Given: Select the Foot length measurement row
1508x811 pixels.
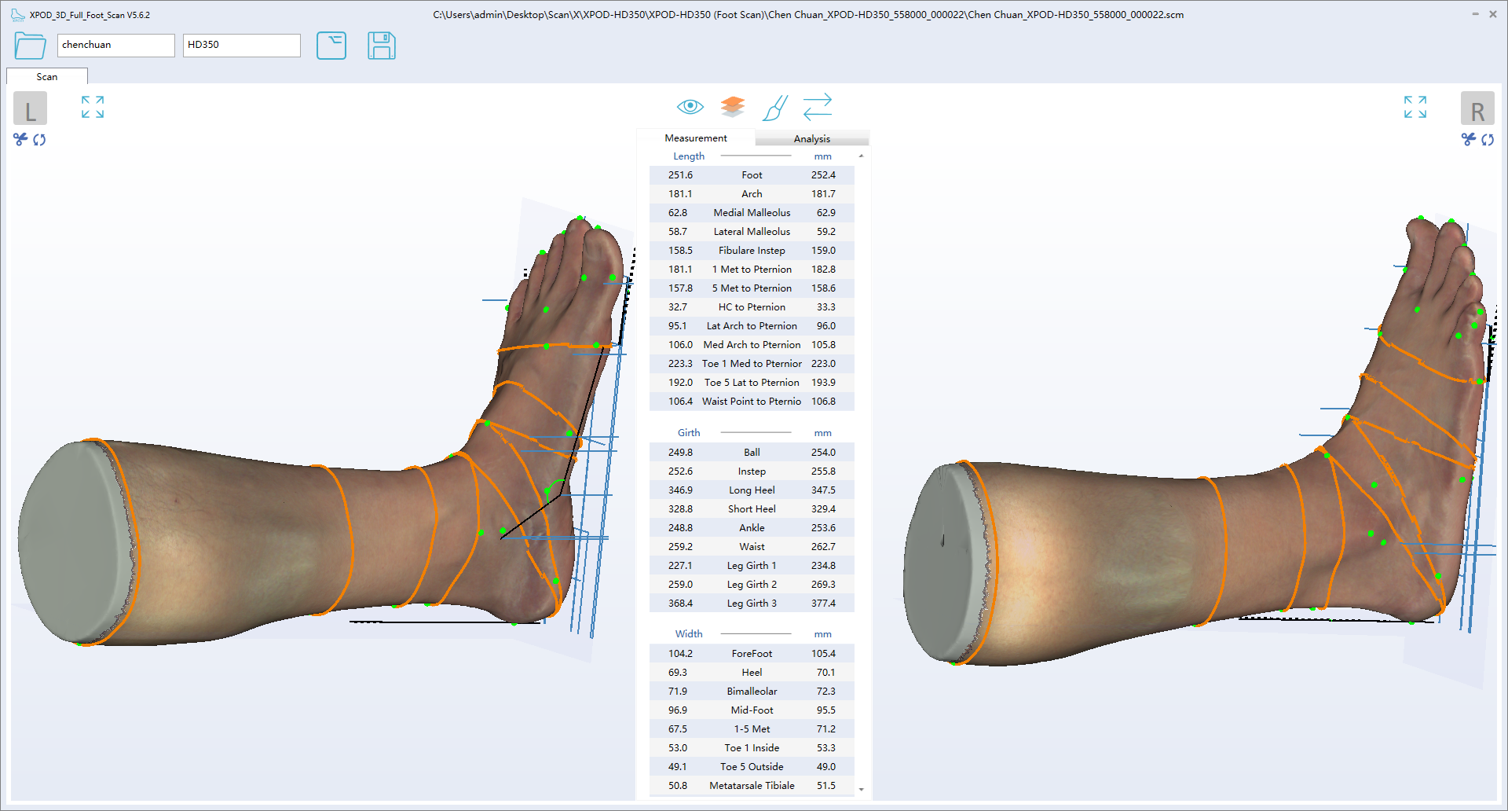Looking at the screenshot, I should pos(751,174).
